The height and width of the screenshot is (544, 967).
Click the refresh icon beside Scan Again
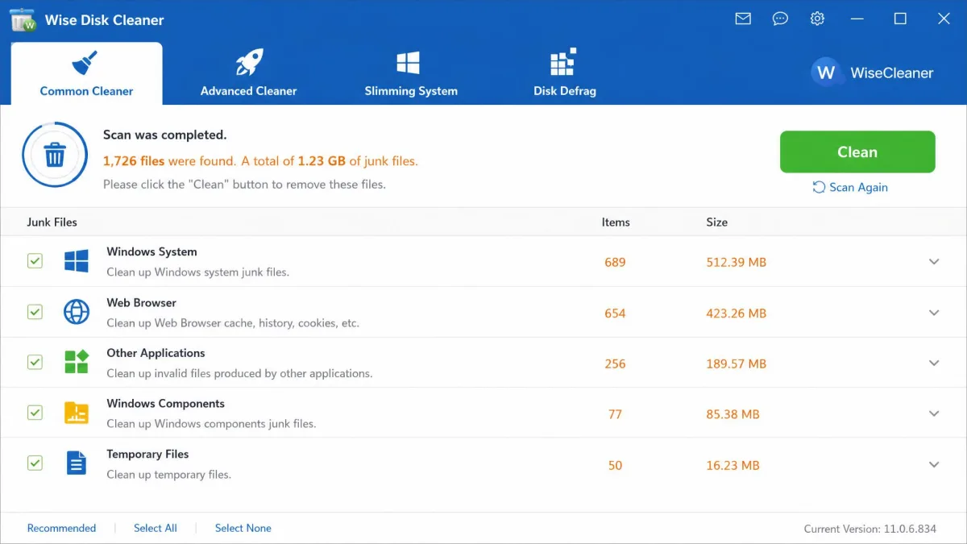819,187
